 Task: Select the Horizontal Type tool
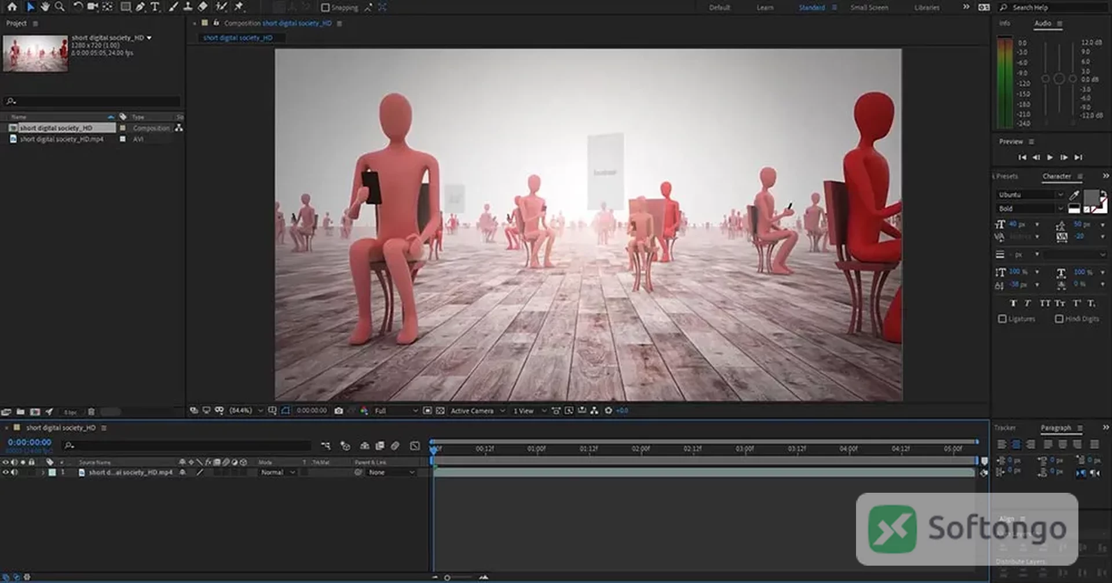tap(155, 7)
